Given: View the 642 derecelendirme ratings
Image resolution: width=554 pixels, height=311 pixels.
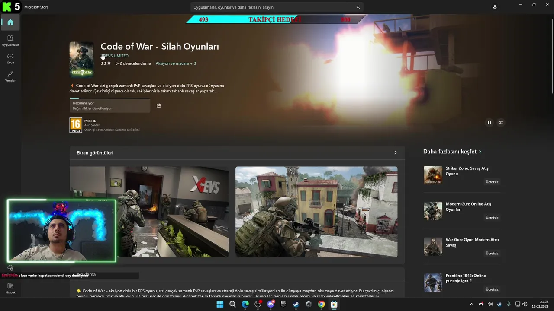Looking at the screenshot, I should coord(133,63).
